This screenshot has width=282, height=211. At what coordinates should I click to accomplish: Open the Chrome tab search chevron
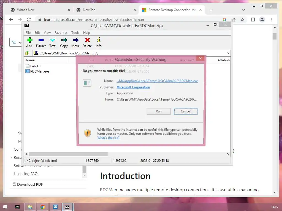click(244, 10)
